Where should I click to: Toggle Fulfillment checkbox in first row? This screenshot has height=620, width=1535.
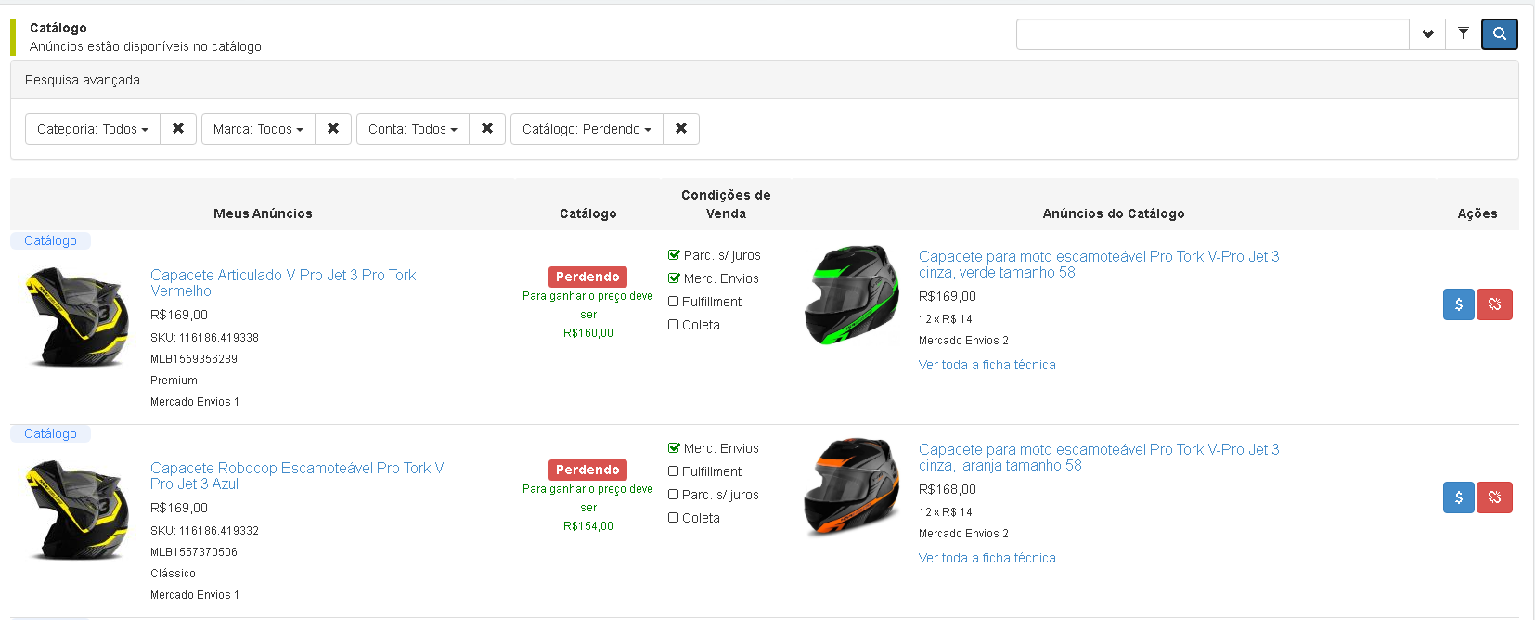(x=674, y=302)
